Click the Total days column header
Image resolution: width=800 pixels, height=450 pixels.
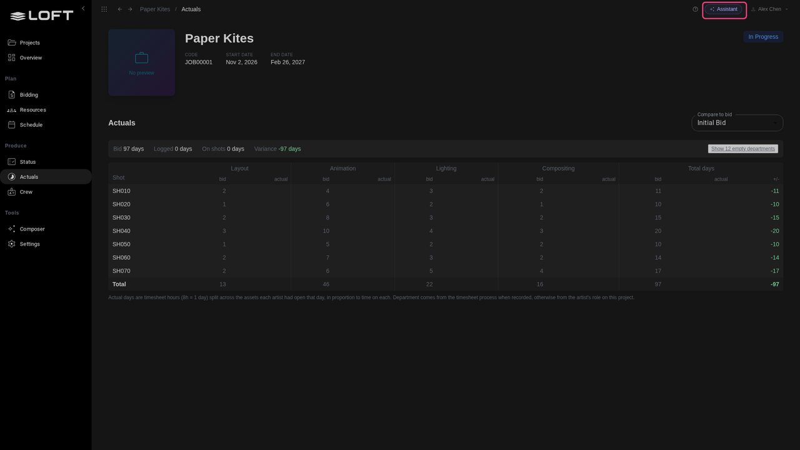click(x=701, y=169)
